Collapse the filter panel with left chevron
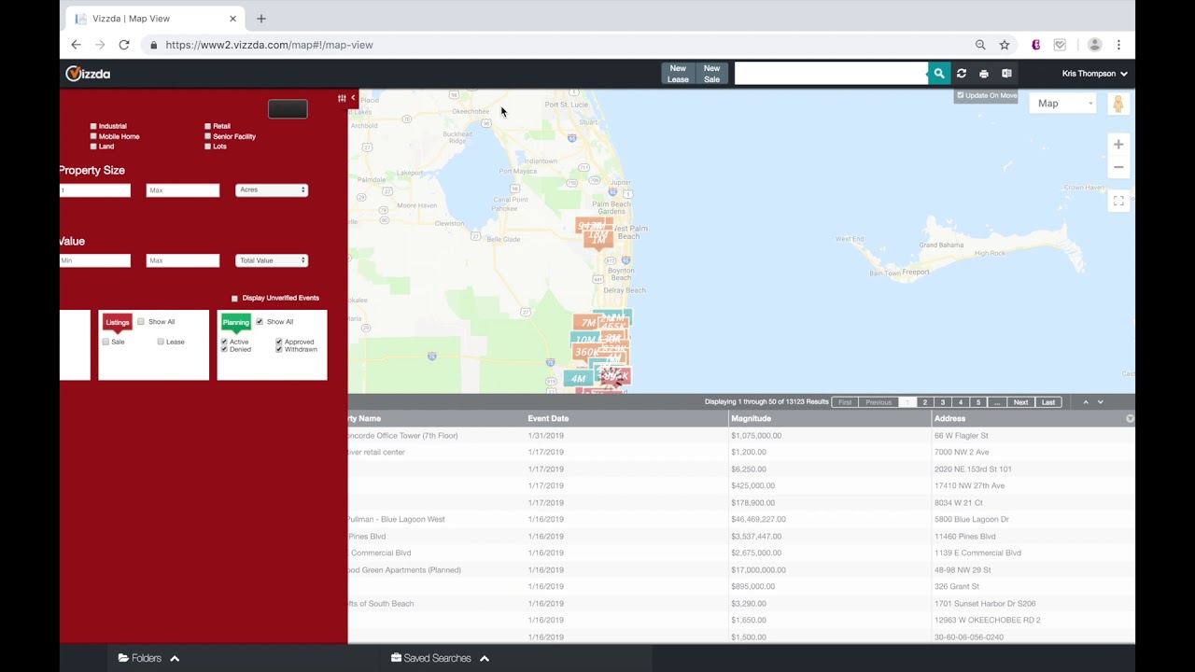The height and width of the screenshot is (672, 1195). [x=353, y=98]
